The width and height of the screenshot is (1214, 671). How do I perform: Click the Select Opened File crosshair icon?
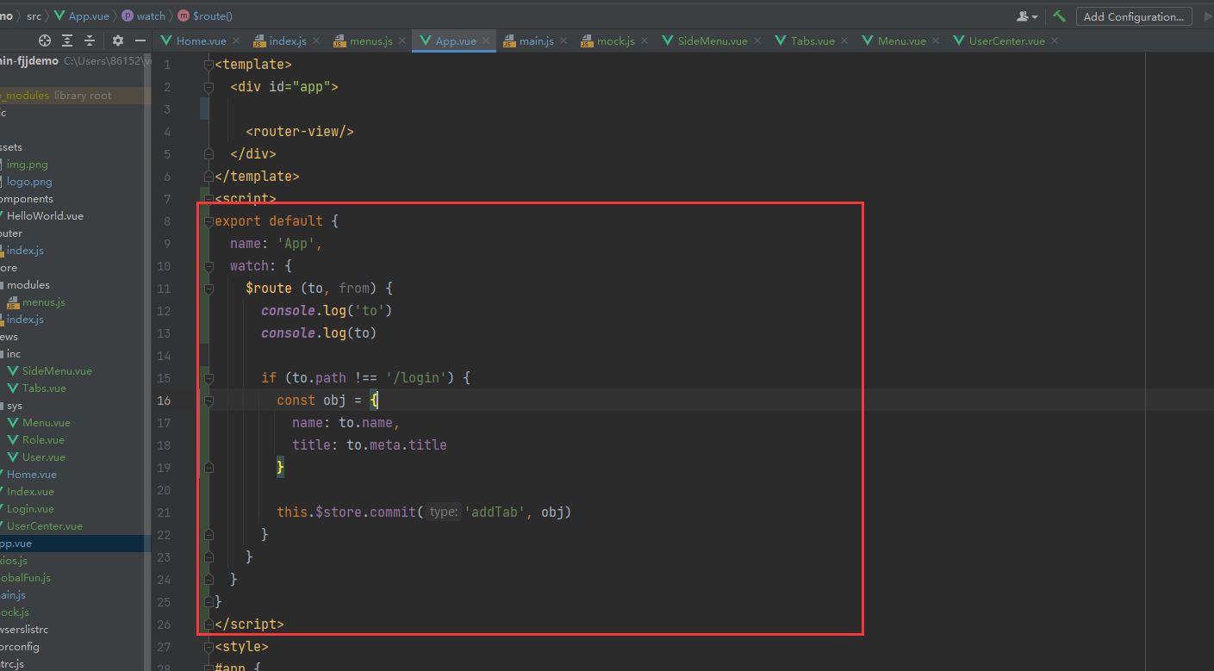click(45, 40)
